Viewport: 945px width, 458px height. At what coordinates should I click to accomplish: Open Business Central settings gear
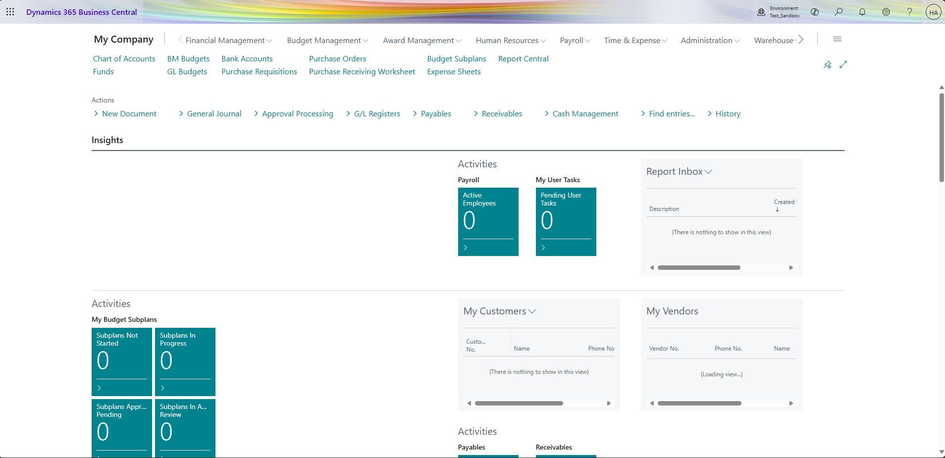coord(886,12)
